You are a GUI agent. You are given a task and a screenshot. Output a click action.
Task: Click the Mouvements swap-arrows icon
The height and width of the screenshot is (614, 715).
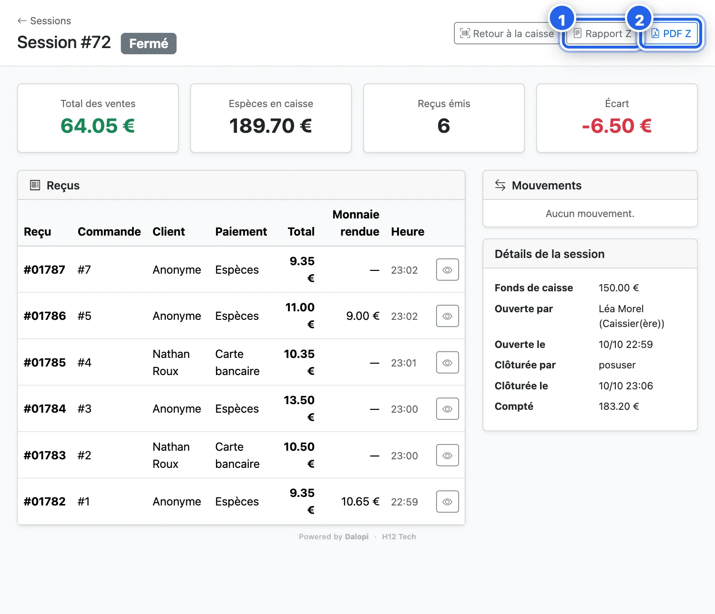click(x=500, y=185)
